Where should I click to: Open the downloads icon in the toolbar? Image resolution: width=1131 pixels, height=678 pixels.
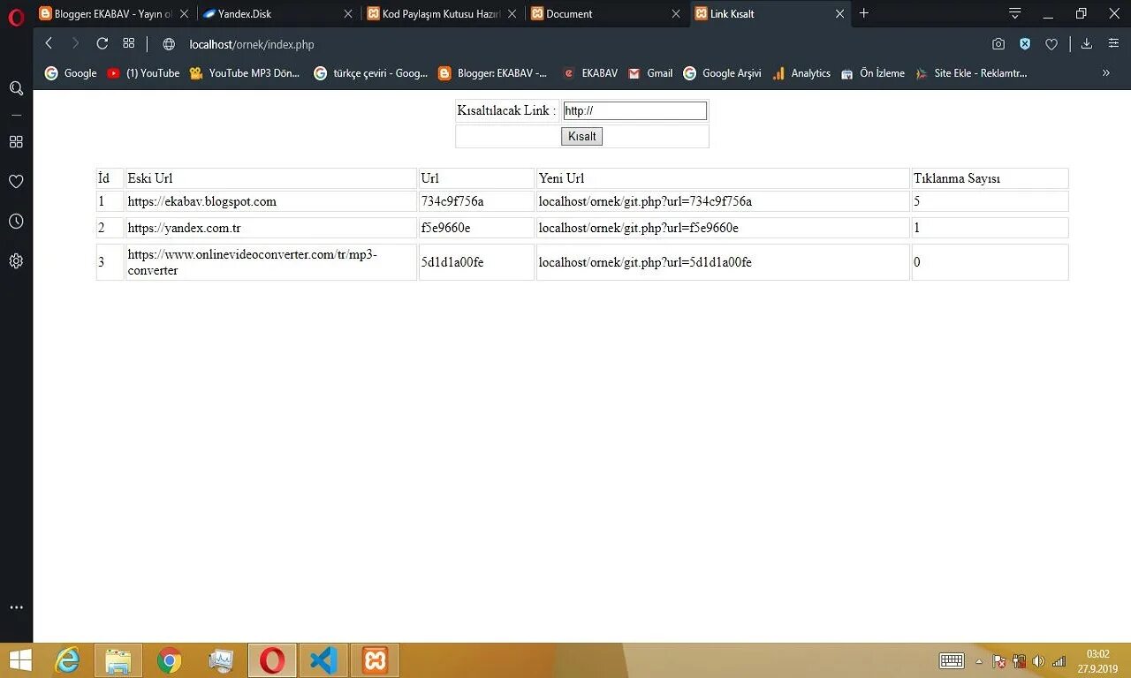(1087, 44)
